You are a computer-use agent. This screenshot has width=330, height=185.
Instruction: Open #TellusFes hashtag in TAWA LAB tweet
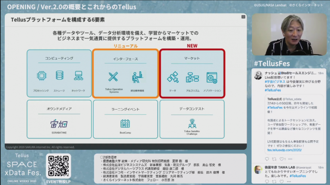(298, 176)
